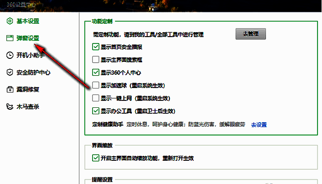Image resolution: width=322 pixels, height=184 pixels.
Task: Click the 360设置中心 window title
Action: point(21,4)
